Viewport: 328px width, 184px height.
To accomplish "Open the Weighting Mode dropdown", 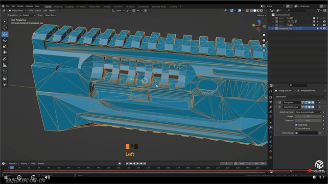I will 308,112.
